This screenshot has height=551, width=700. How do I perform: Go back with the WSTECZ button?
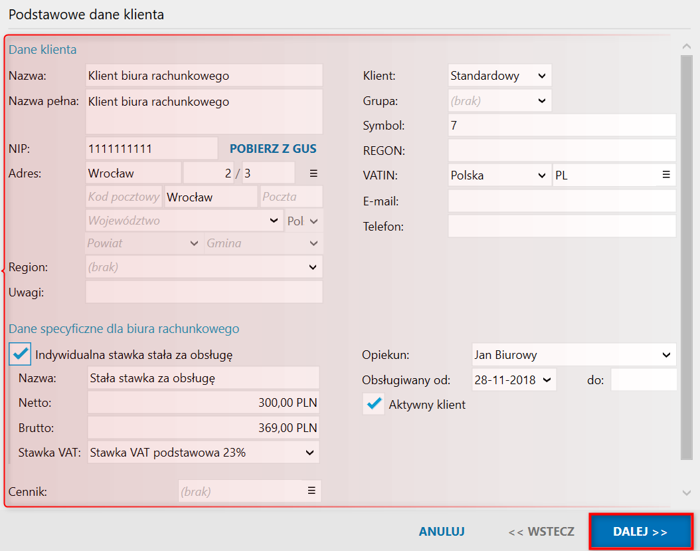(x=541, y=532)
